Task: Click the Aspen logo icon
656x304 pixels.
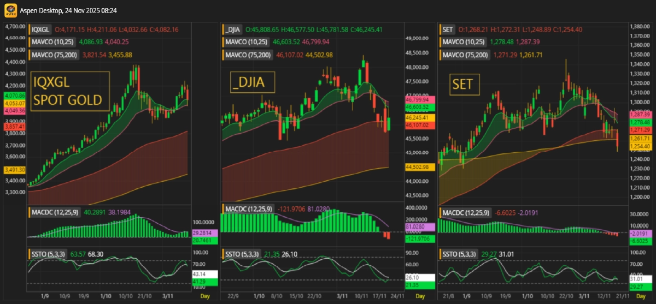Action: pyautogui.click(x=9, y=11)
